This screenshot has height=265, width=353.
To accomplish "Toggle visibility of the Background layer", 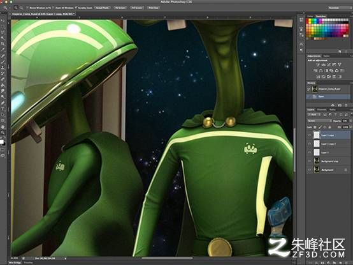I will tap(309, 170).
